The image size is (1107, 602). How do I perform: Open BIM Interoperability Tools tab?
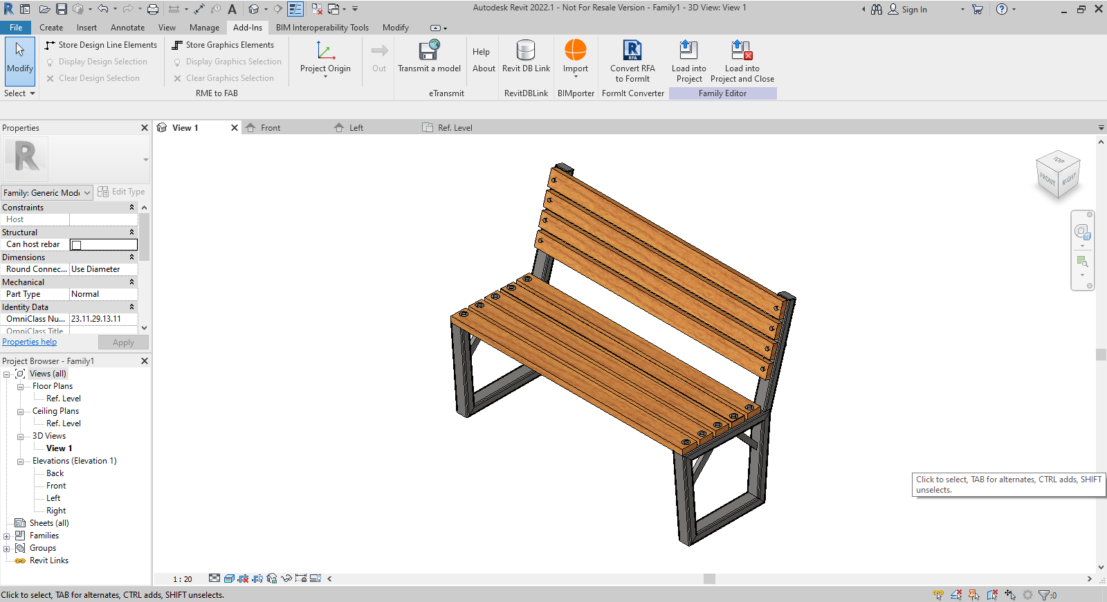(322, 28)
